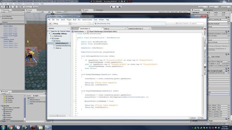Click the Errors status bar button
The height and width of the screenshot is (130, 232).
[193, 118]
